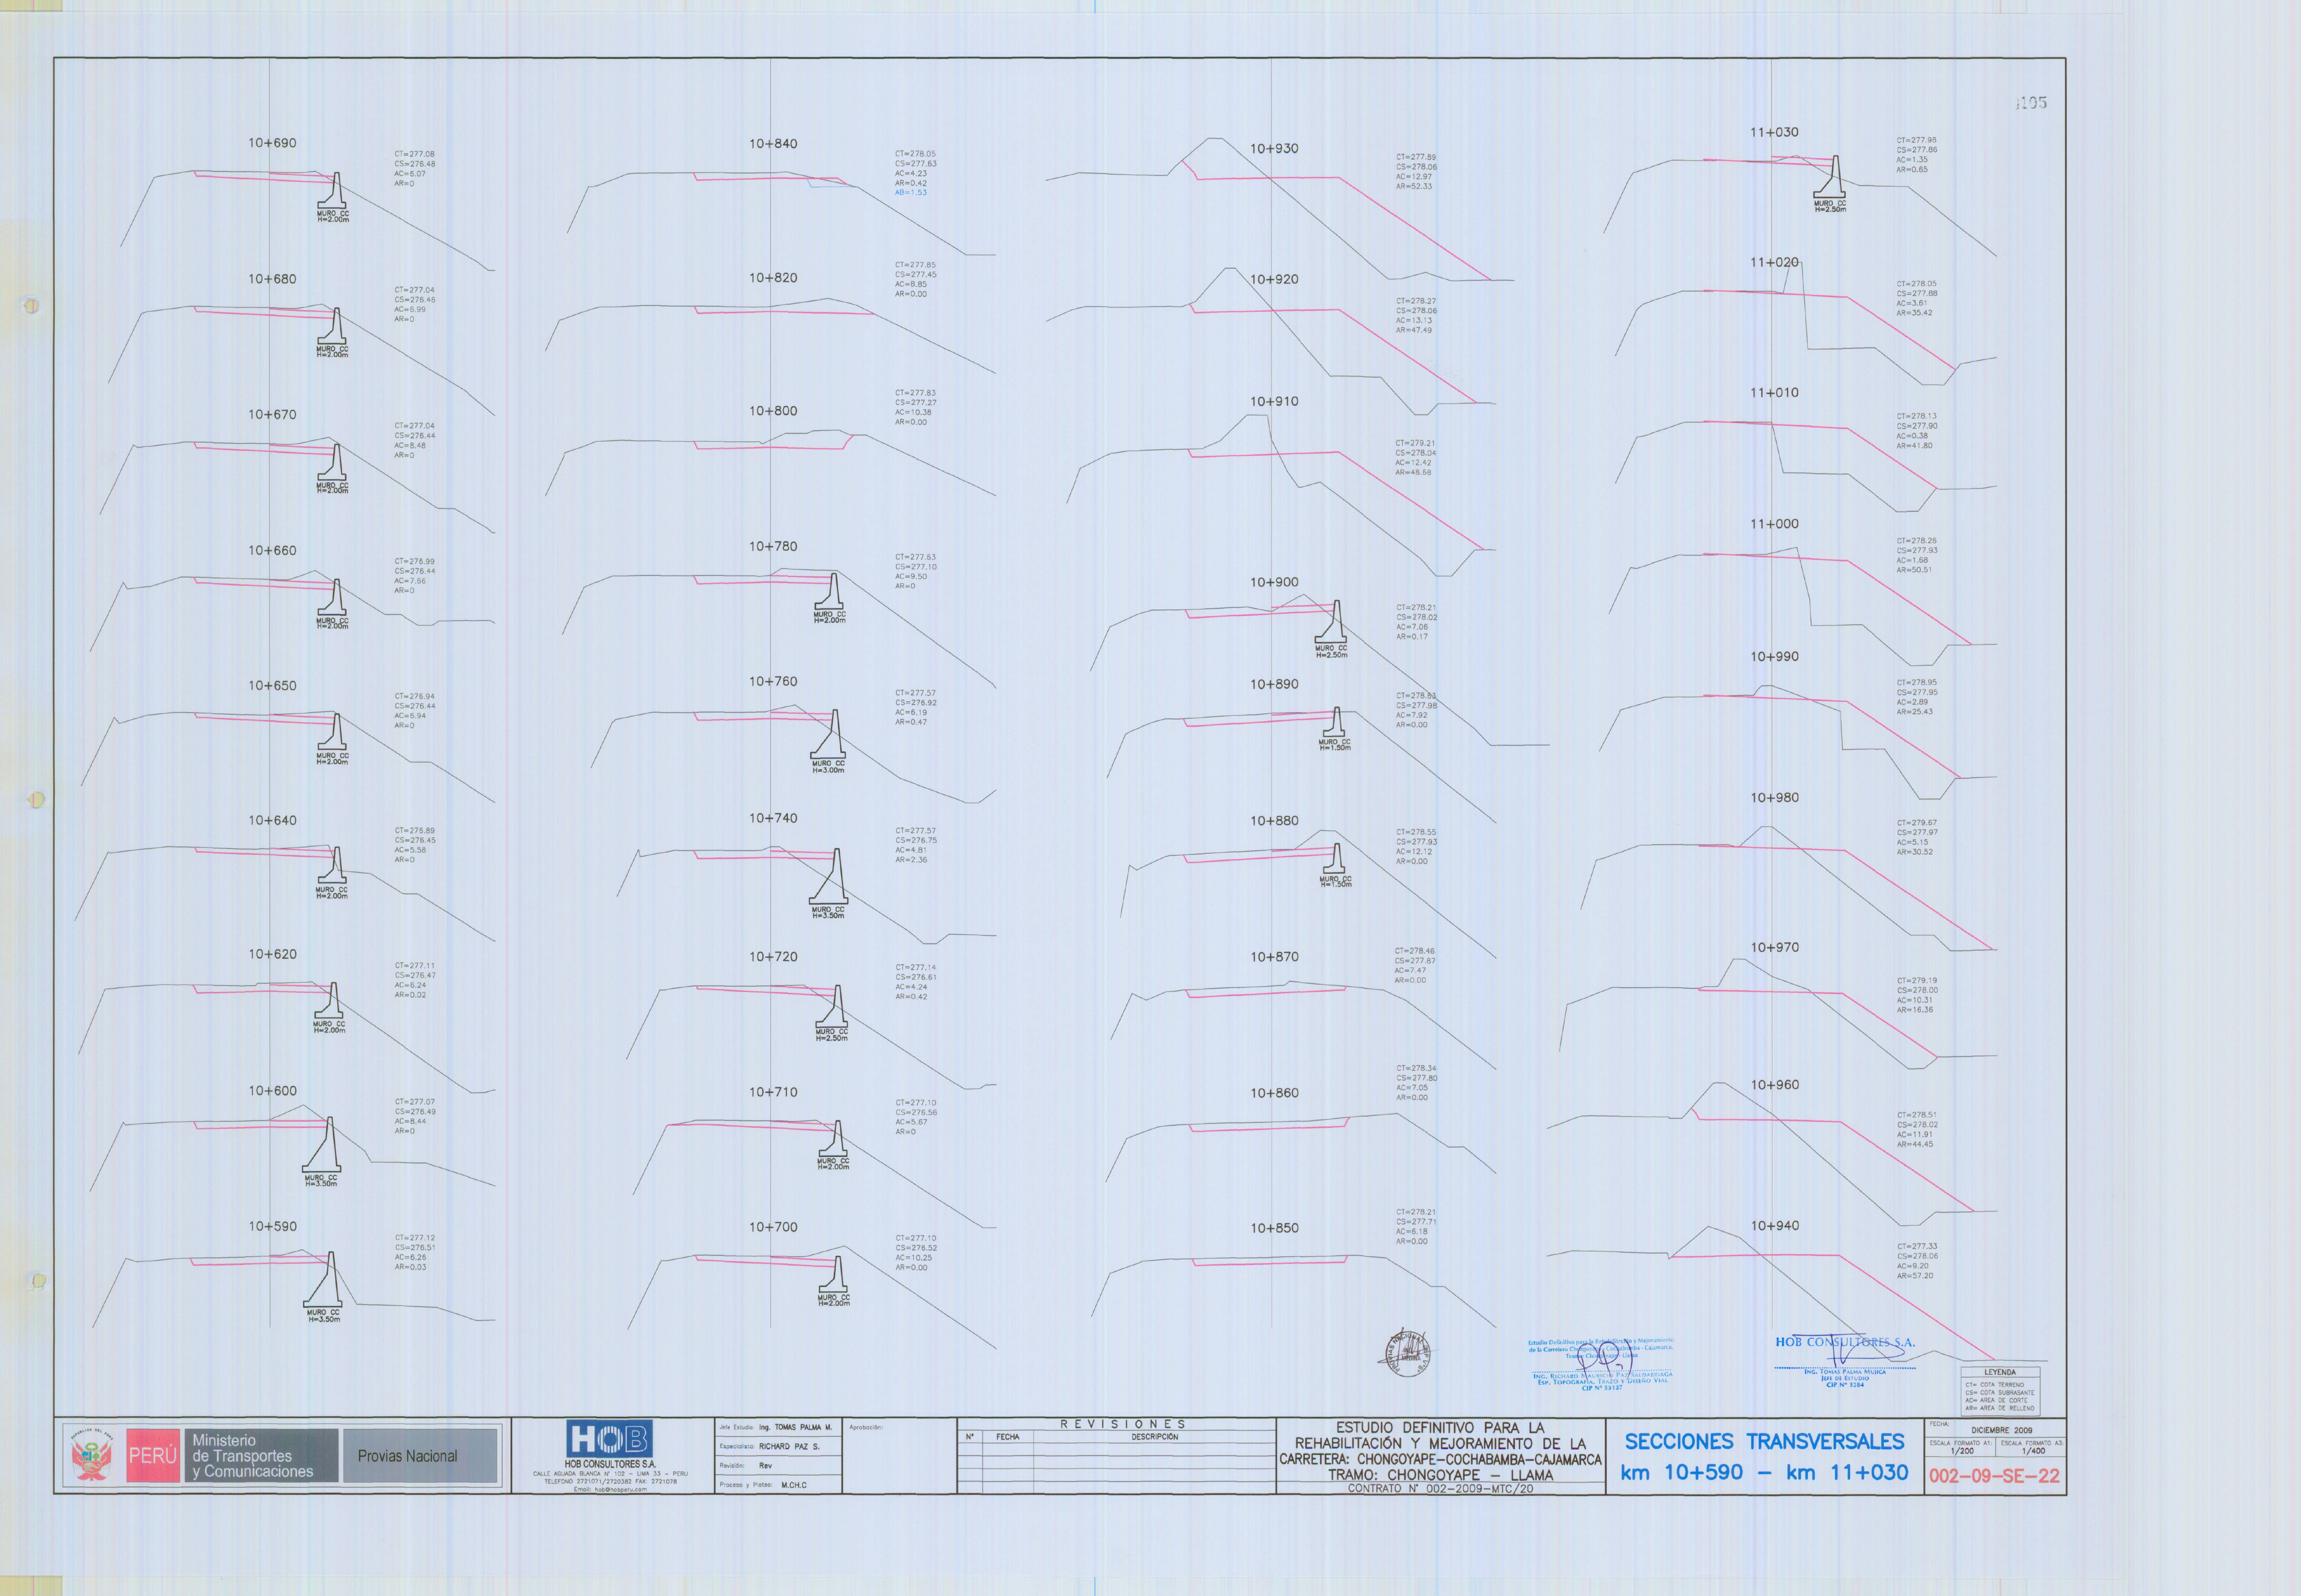Click the blue AB=1.53 value at 10+840
The image size is (2301, 1596).
pos(911,192)
